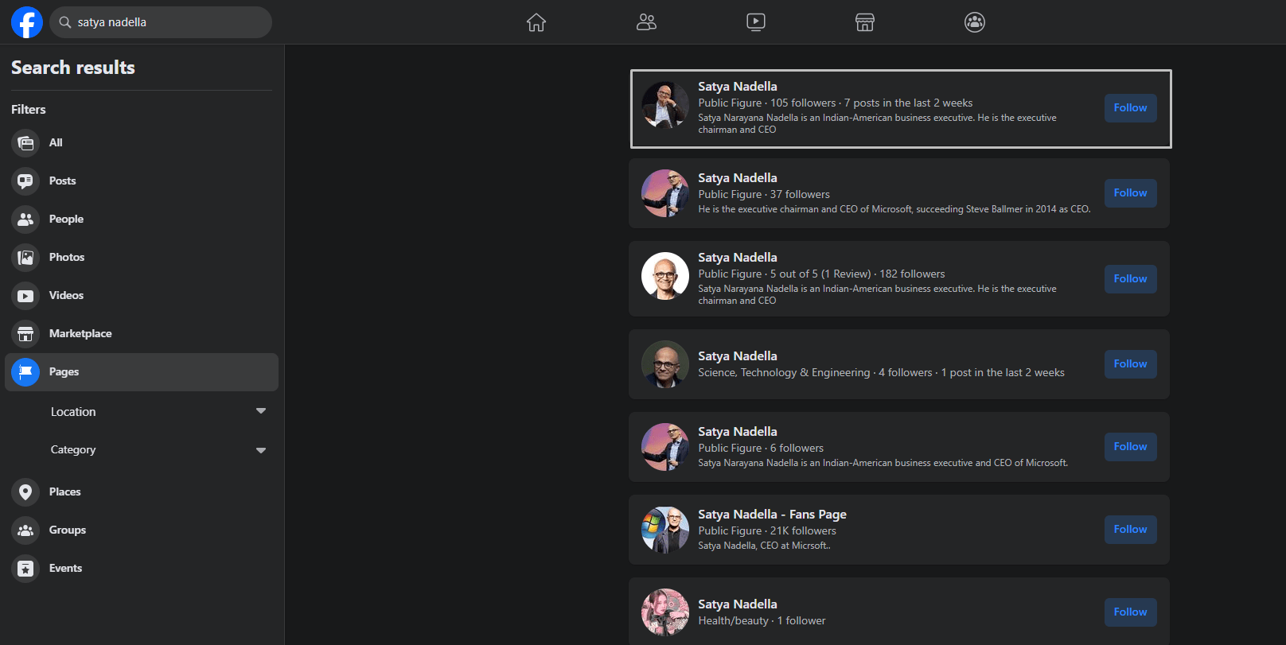This screenshot has height=645, width=1286.
Task: Click the Posts filter icon
Action: (25, 181)
